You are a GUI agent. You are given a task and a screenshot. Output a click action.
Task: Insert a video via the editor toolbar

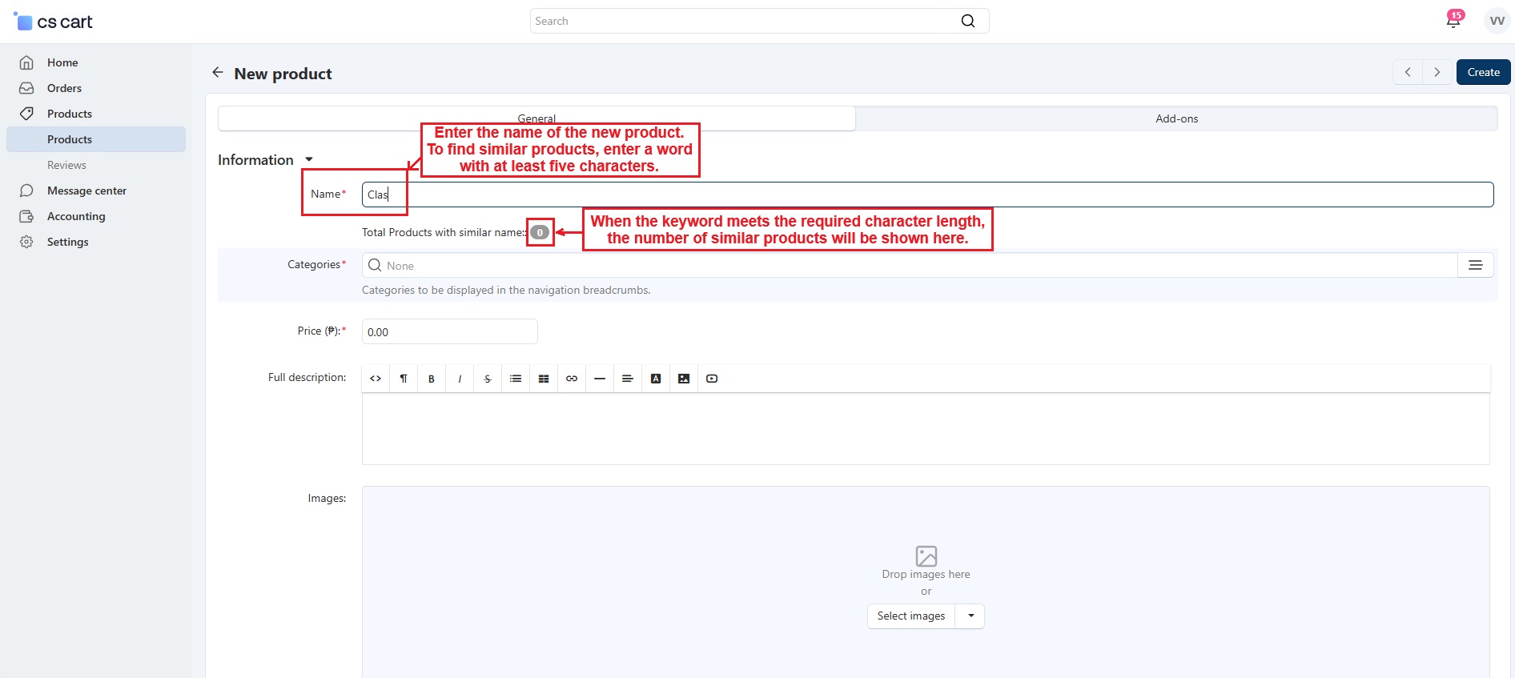coord(712,379)
